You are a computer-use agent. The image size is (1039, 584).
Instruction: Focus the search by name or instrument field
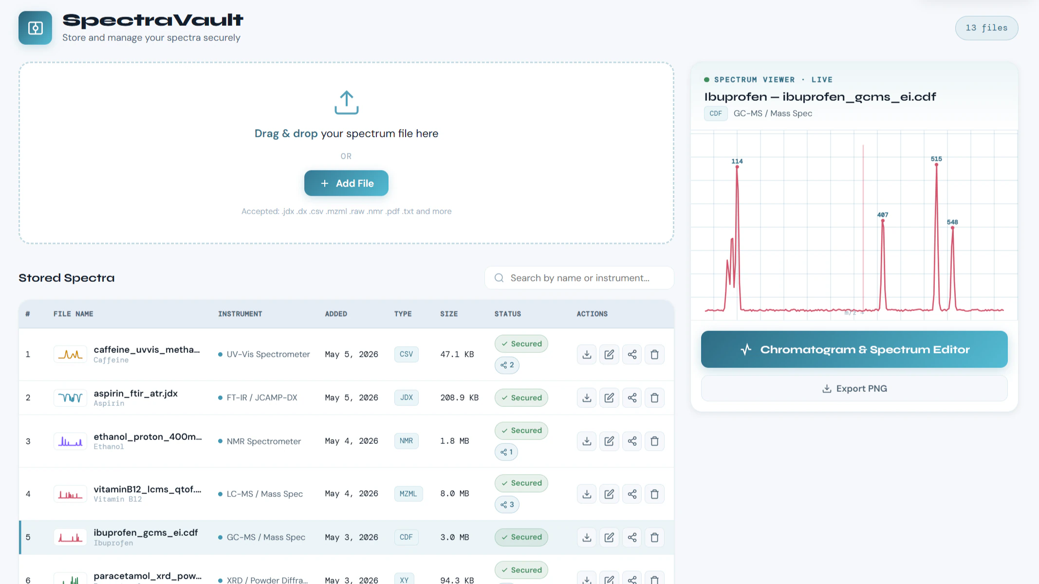(579, 278)
